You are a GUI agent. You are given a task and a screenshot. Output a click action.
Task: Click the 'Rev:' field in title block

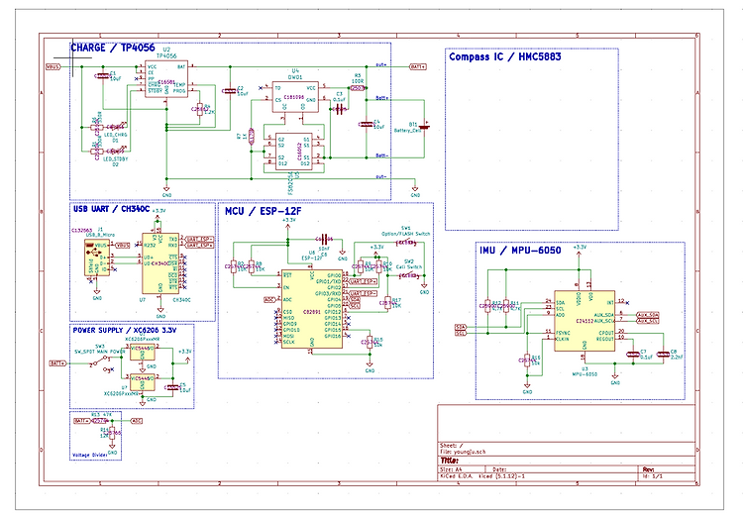649,469
